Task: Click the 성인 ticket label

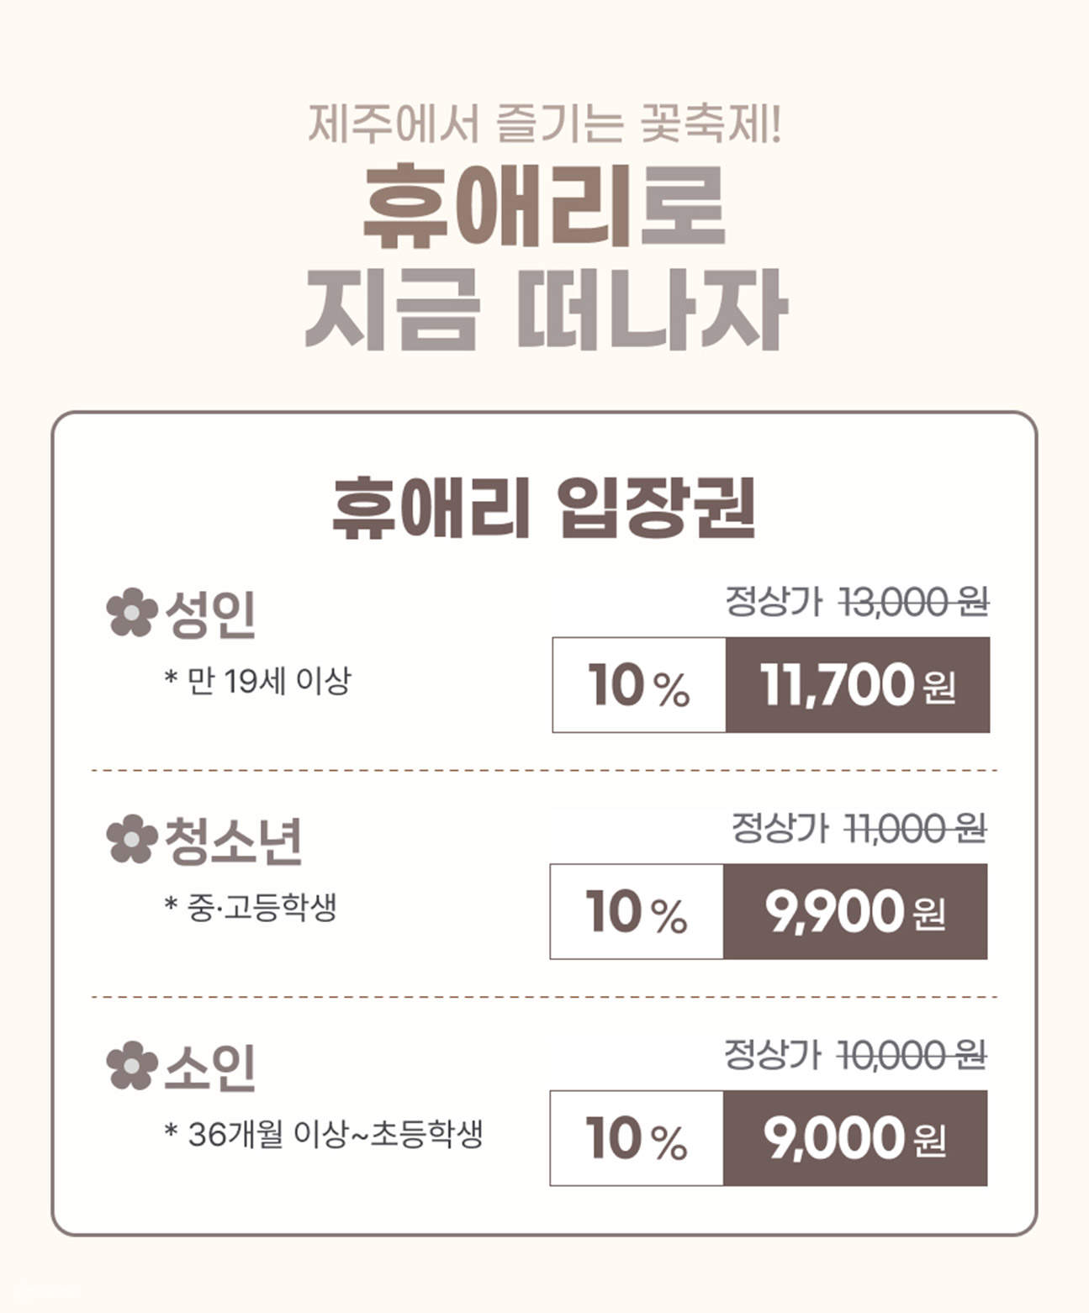Action: click(x=210, y=614)
